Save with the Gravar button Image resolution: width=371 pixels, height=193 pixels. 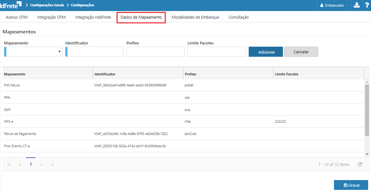351,185
